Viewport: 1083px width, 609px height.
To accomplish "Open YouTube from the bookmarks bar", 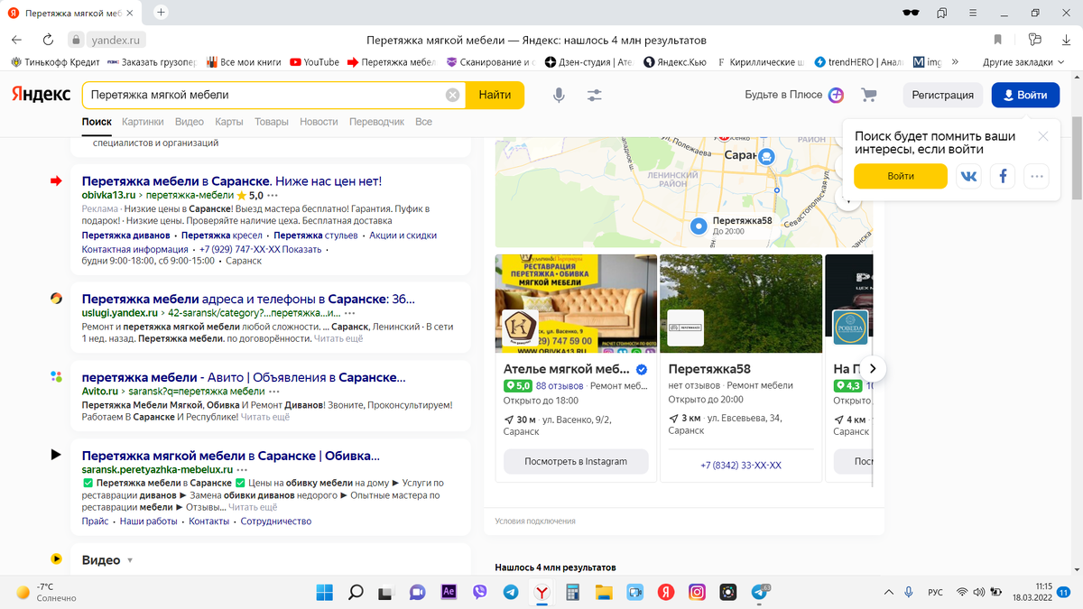I will pos(314,63).
